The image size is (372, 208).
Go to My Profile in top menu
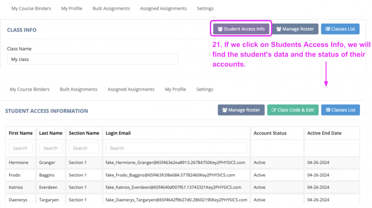[x=71, y=8]
